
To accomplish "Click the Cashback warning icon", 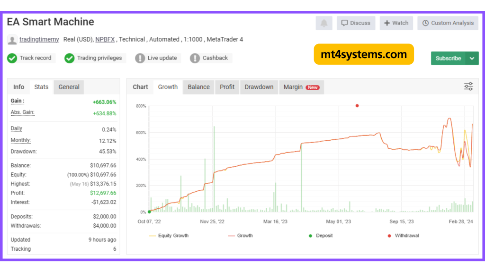I will [x=195, y=58].
